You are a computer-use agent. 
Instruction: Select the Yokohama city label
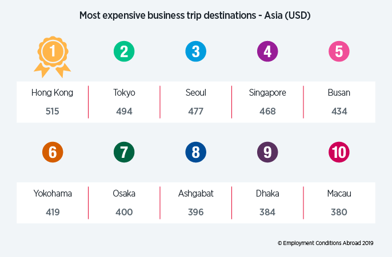coord(53,193)
